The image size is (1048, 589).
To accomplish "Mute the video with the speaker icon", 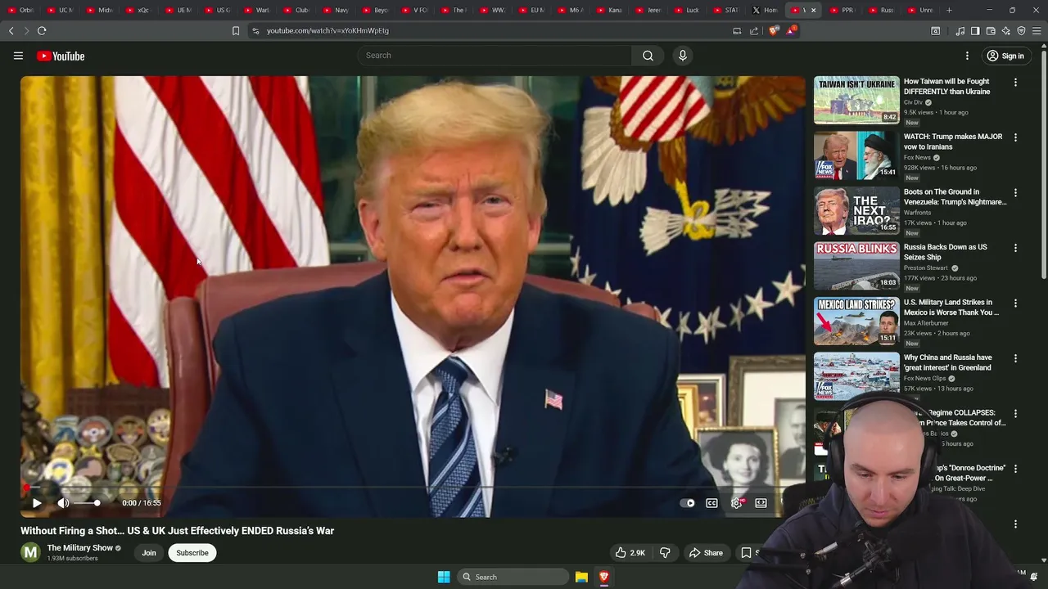I will click(x=63, y=503).
